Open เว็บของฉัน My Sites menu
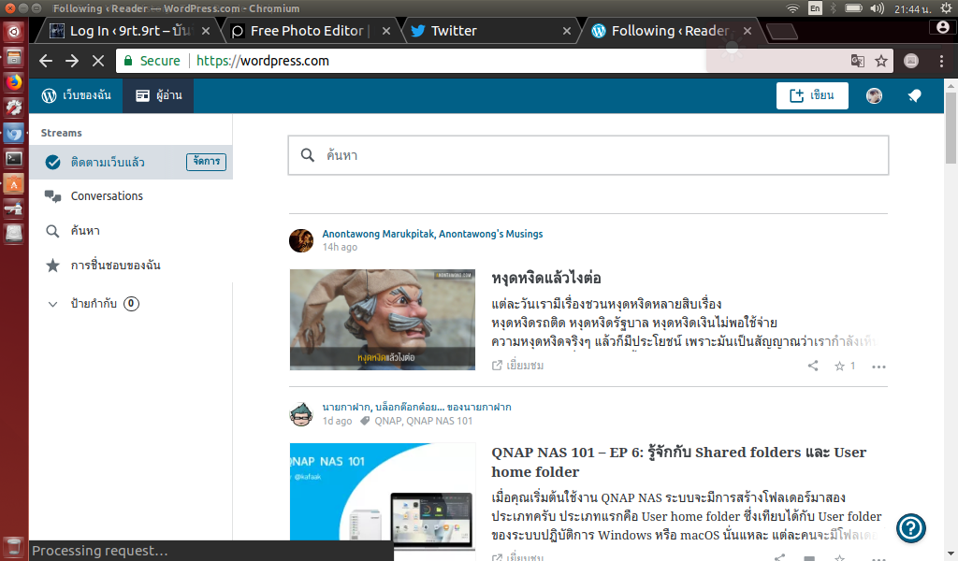The image size is (958, 561). [x=77, y=95]
